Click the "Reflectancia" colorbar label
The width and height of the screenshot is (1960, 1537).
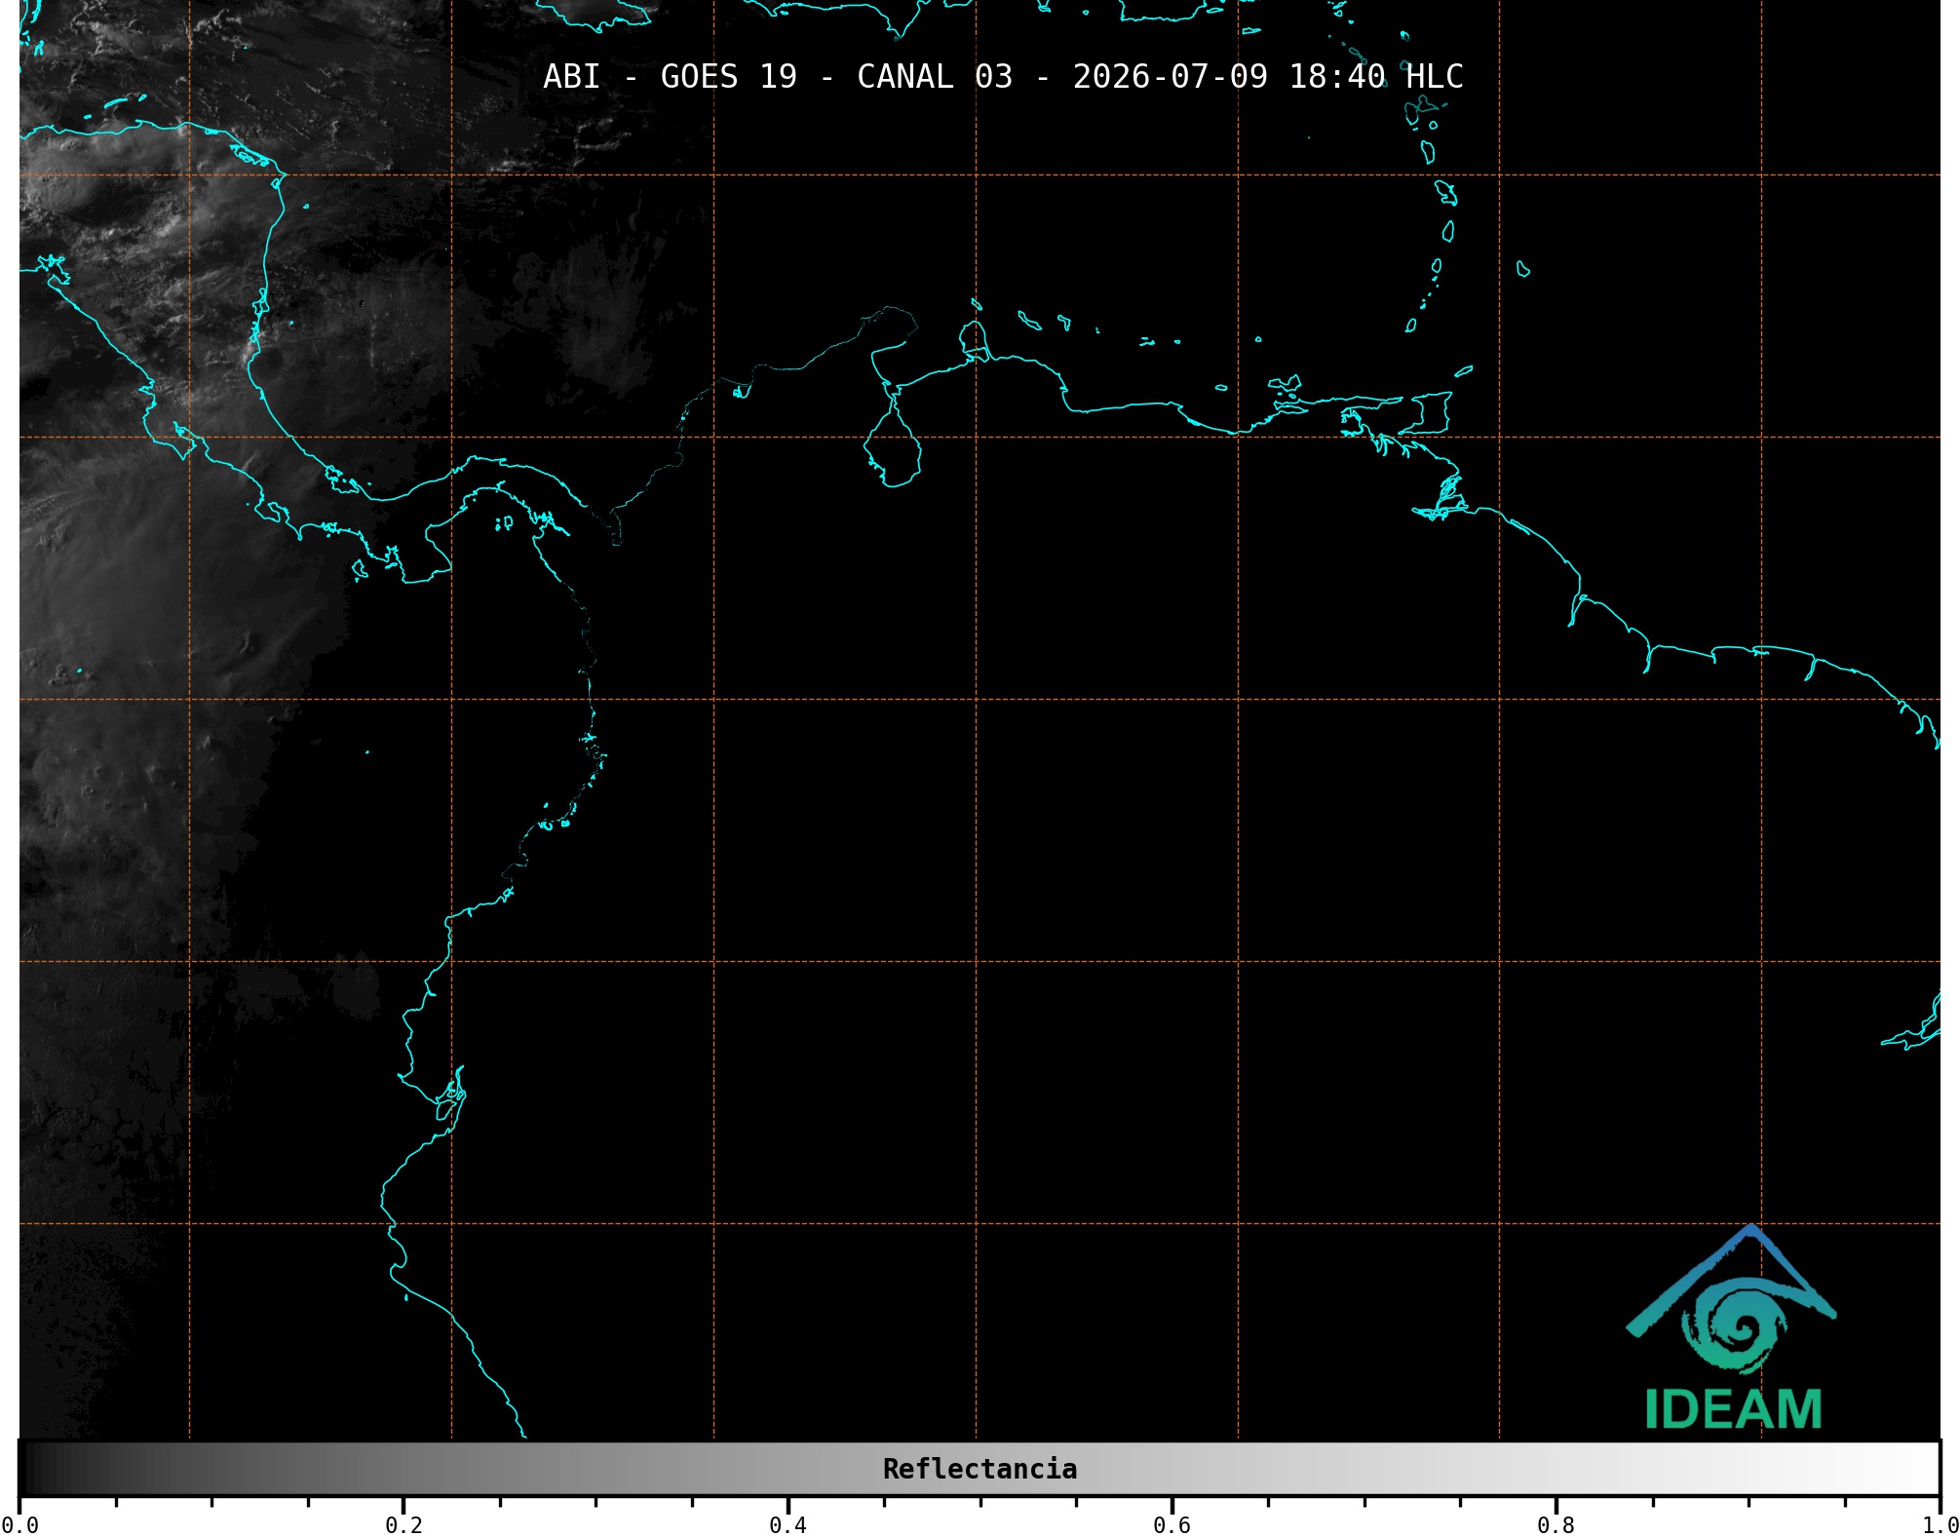click(980, 1469)
